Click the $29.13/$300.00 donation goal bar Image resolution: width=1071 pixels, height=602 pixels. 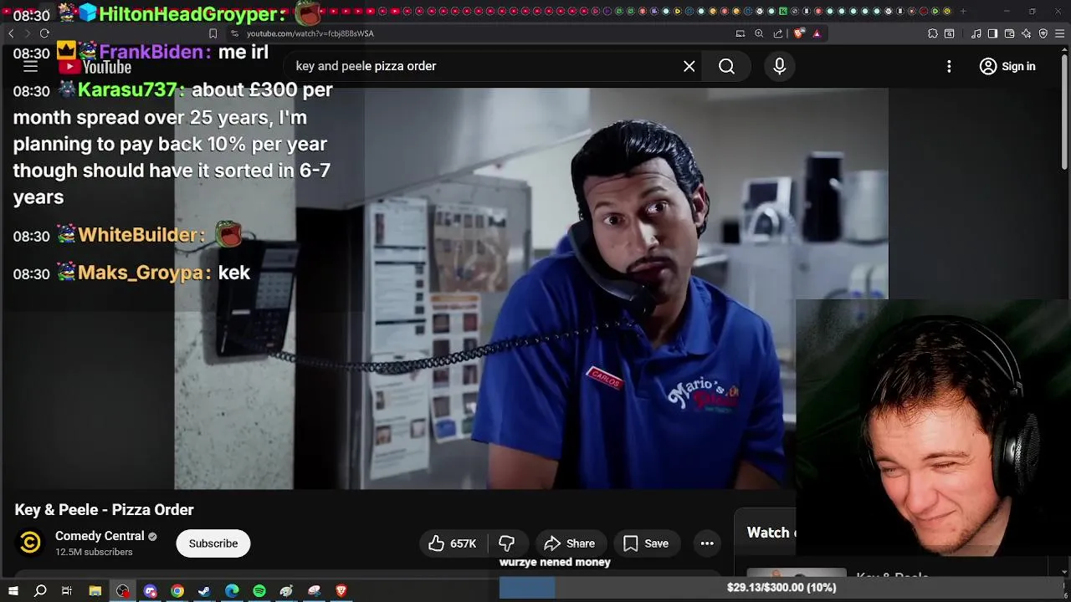[x=781, y=588]
